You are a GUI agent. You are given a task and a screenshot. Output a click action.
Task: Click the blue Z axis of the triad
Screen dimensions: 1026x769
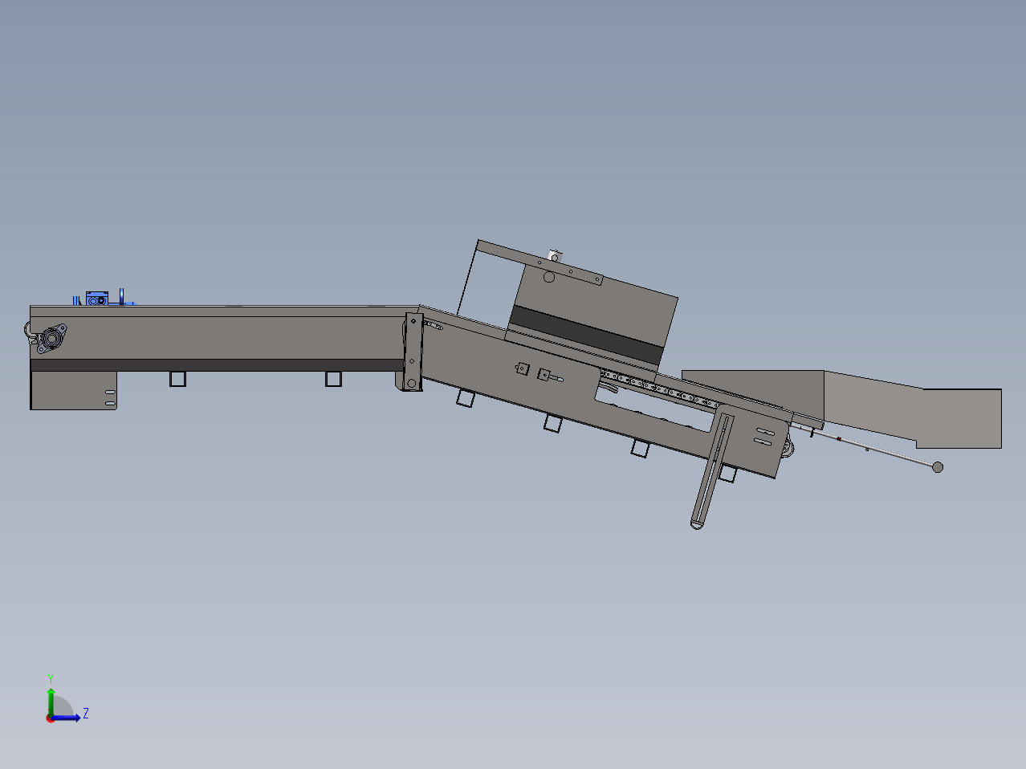[66, 718]
